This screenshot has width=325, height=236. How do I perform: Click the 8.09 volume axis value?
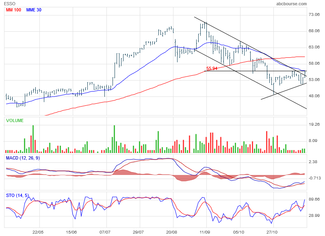click(313, 141)
